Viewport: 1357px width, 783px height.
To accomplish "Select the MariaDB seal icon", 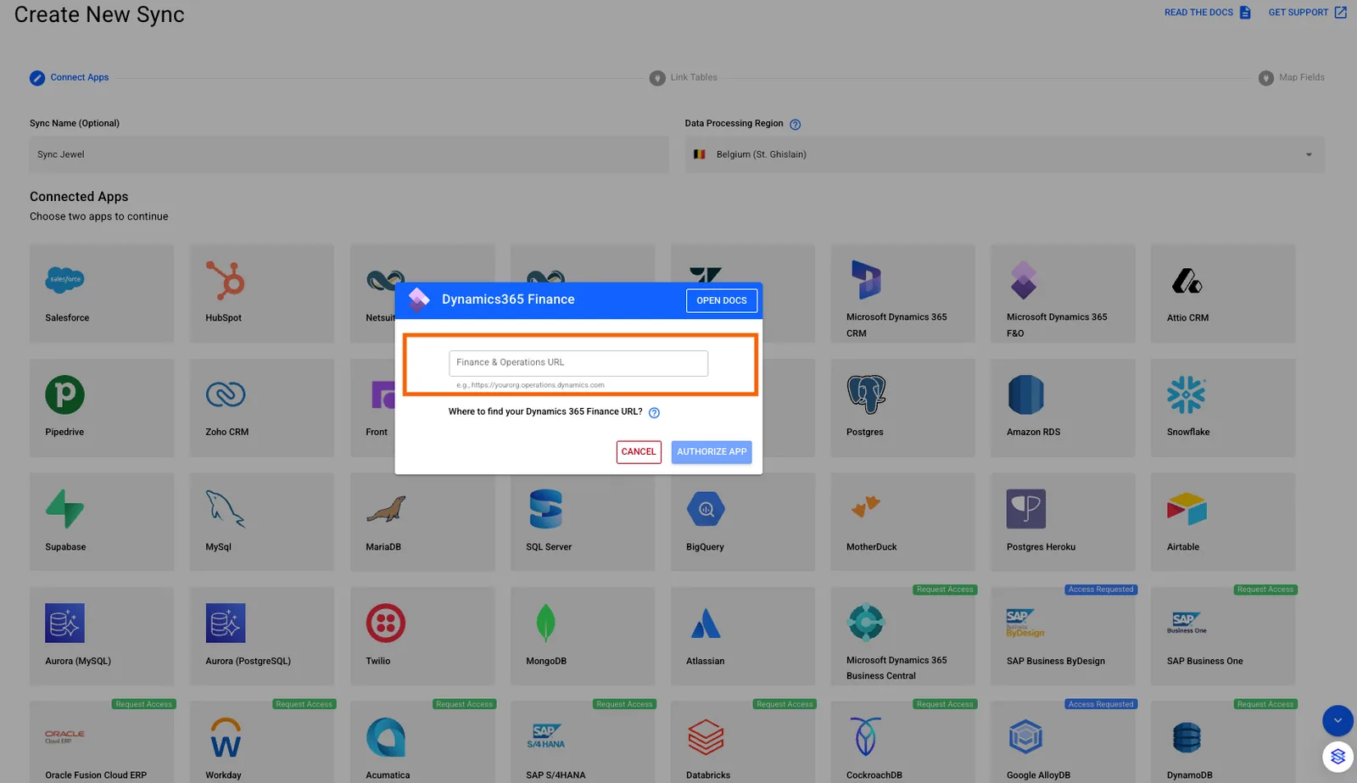I will (x=386, y=509).
